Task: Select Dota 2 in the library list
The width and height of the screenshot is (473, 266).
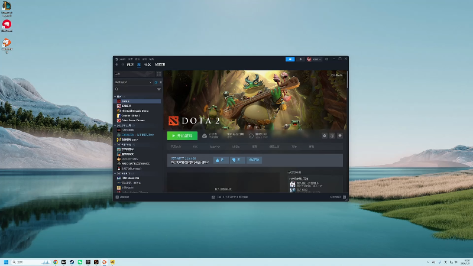Action: click(138, 101)
